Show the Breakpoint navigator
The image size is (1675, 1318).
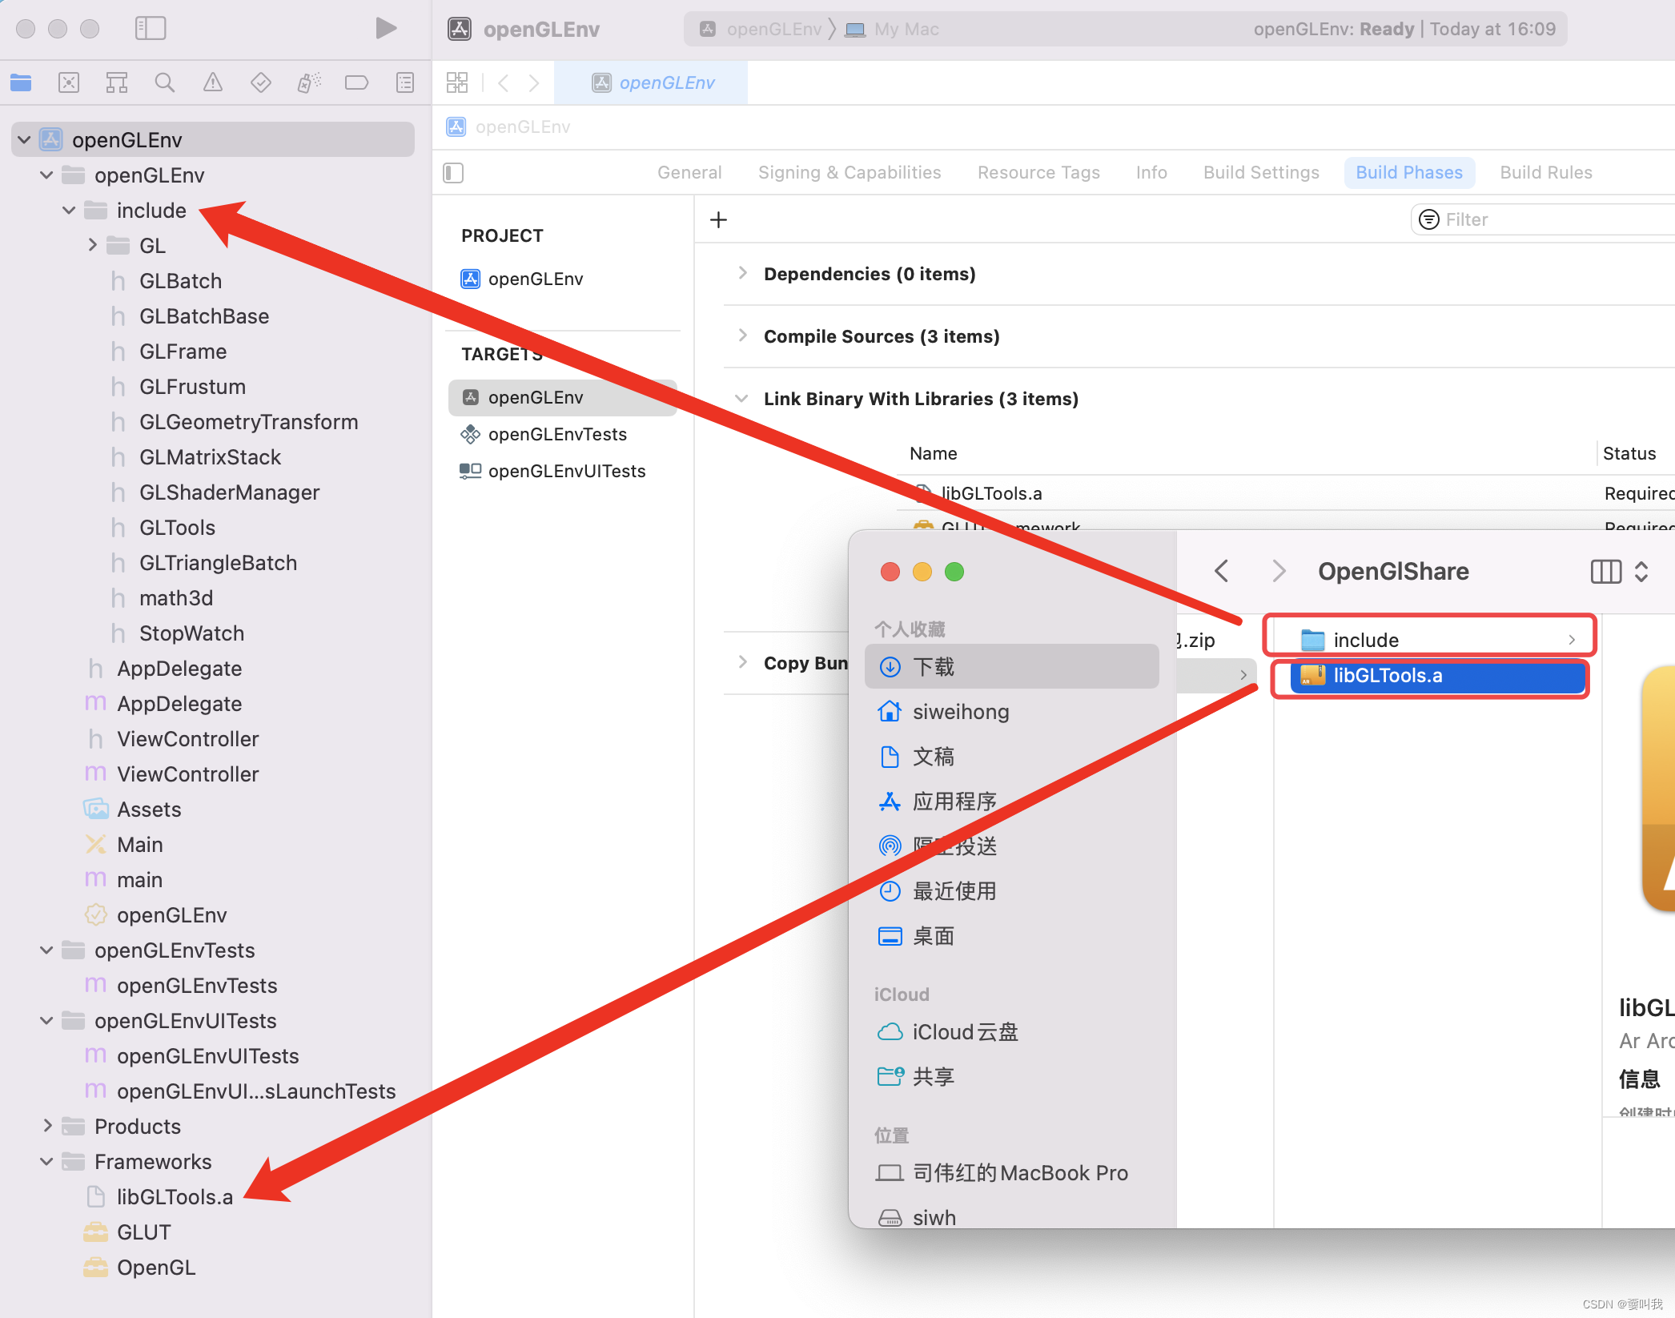(x=356, y=82)
